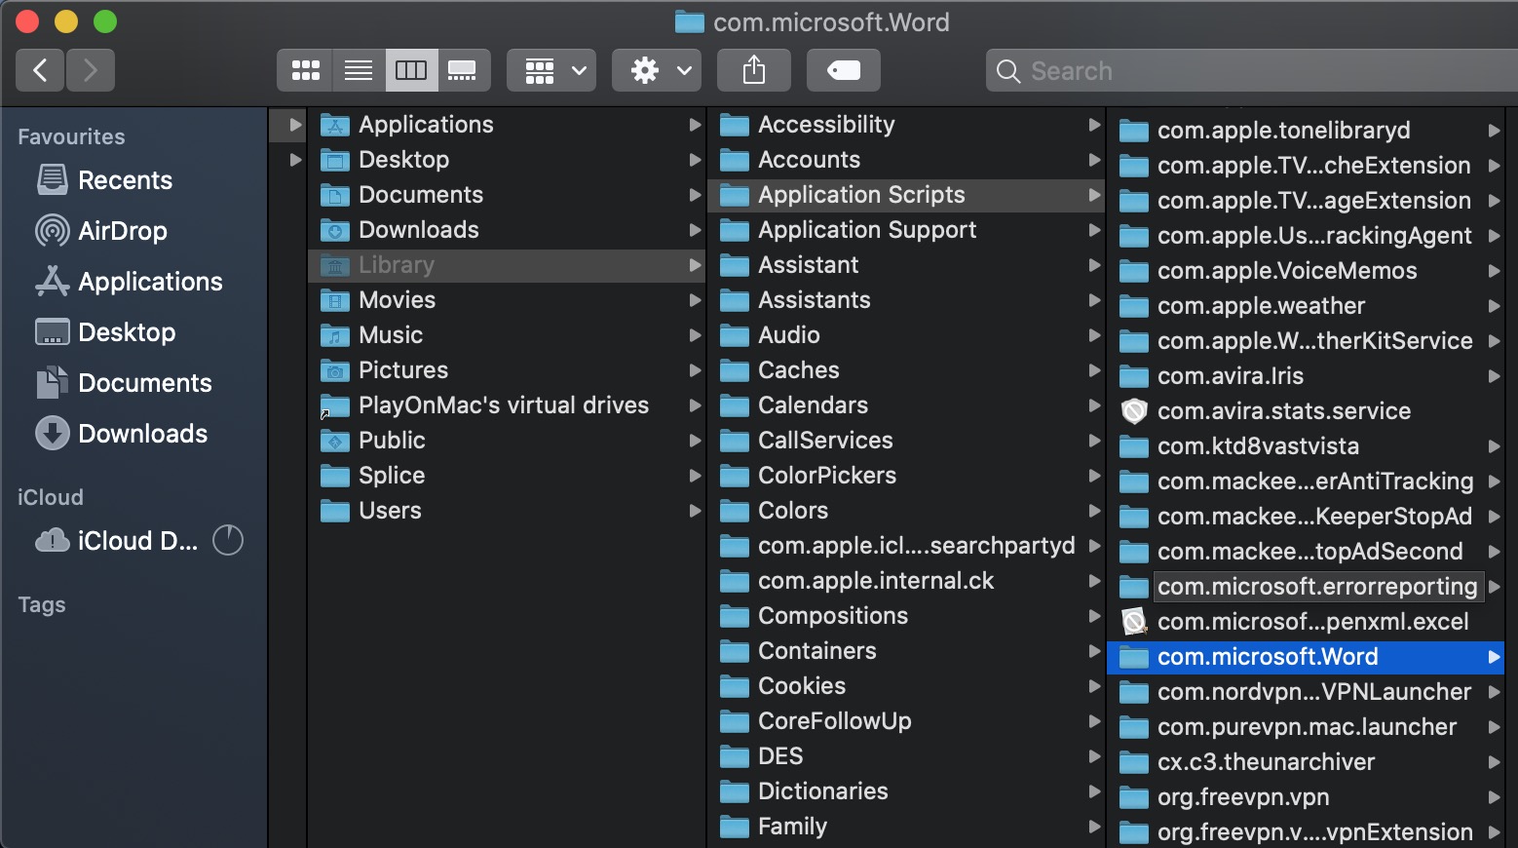Go back with the left chevron button

[x=40, y=70]
